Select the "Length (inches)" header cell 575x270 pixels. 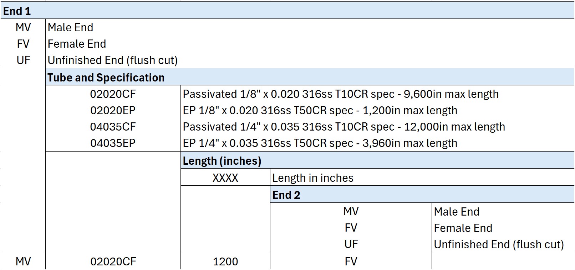click(222, 161)
